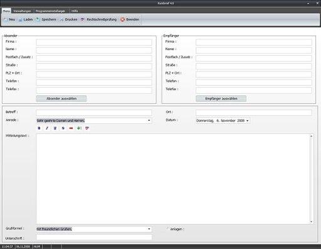Save the letter with Speichern

[x=46, y=19]
